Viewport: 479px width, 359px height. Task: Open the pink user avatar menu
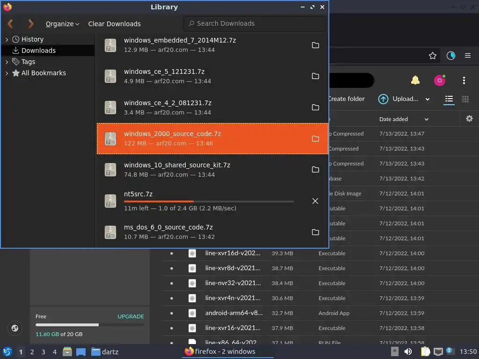click(x=440, y=80)
